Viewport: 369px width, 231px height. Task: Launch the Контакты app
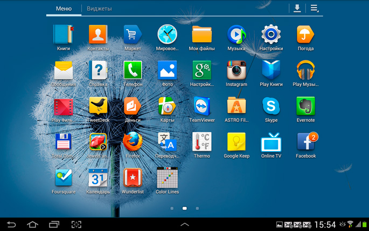pyautogui.click(x=98, y=35)
